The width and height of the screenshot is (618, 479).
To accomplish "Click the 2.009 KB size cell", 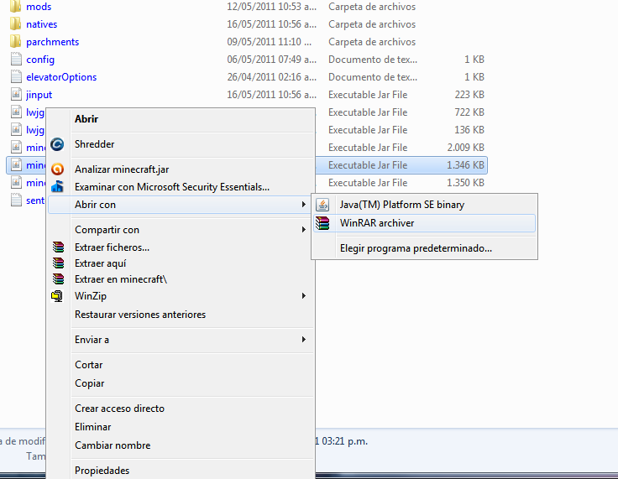I will pyautogui.click(x=465, y=148).
